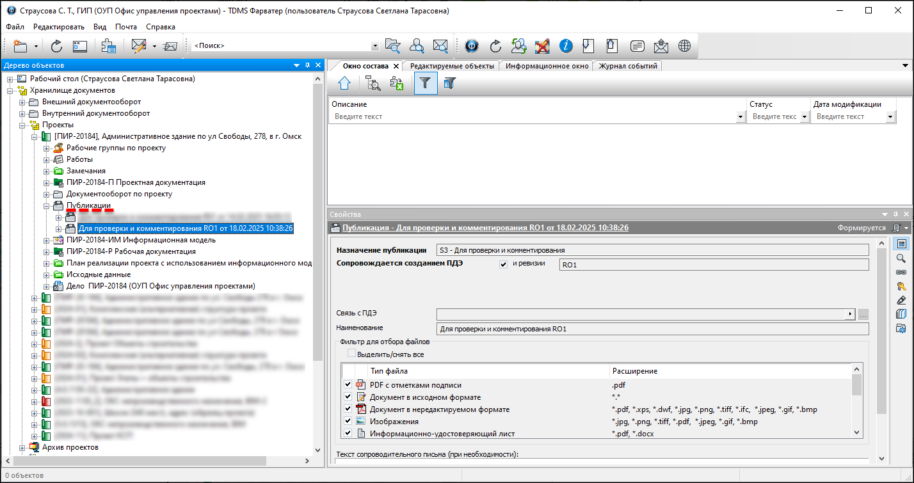Open the magnifier view in properties sidebar
The image size is (914, 483).
click(901, 258)
